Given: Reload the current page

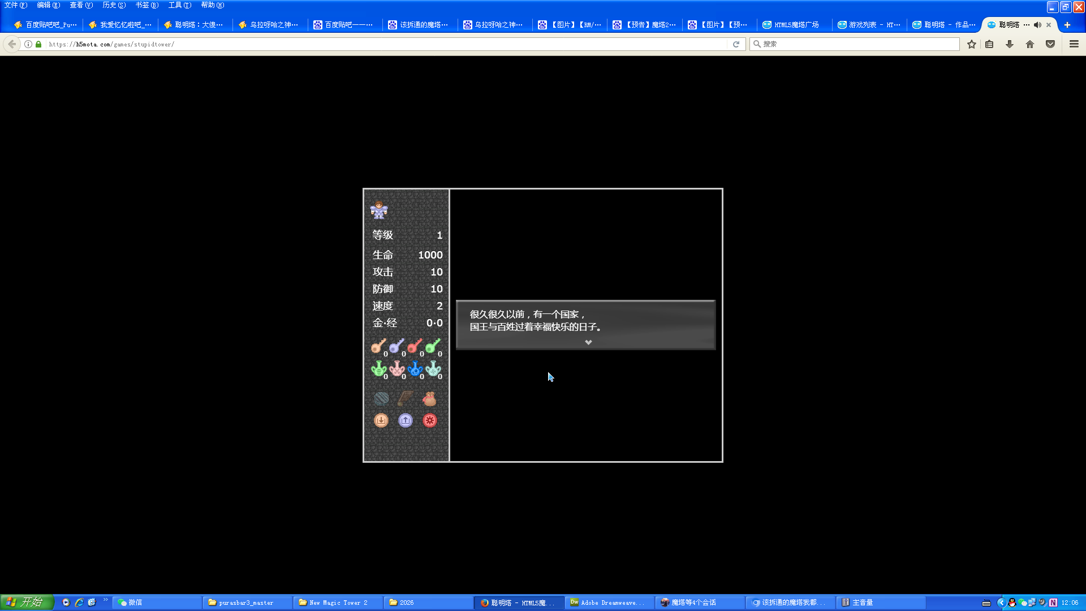Looking at the screenshot, I should (736, 44).
